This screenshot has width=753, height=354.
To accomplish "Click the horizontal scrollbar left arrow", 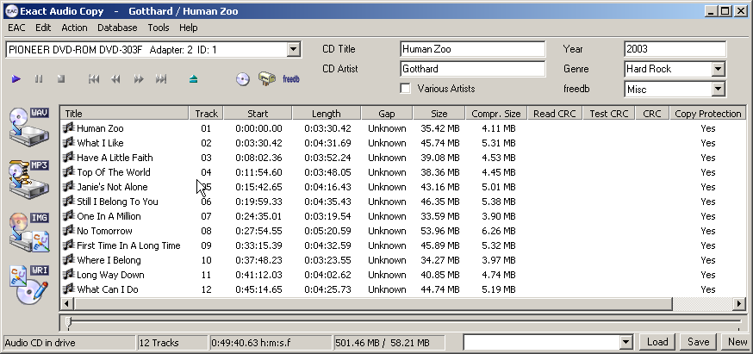I will coord(67,303).
